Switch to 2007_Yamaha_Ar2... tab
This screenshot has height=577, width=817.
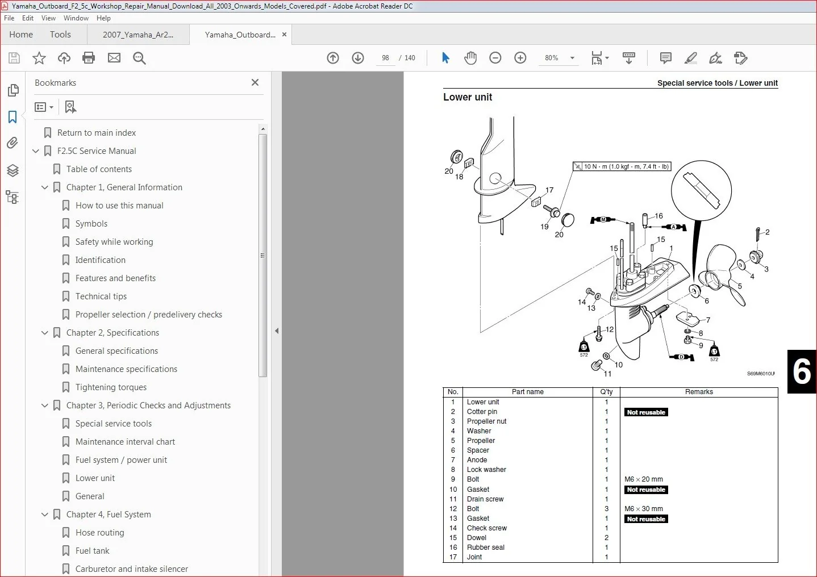pos(138,35)
